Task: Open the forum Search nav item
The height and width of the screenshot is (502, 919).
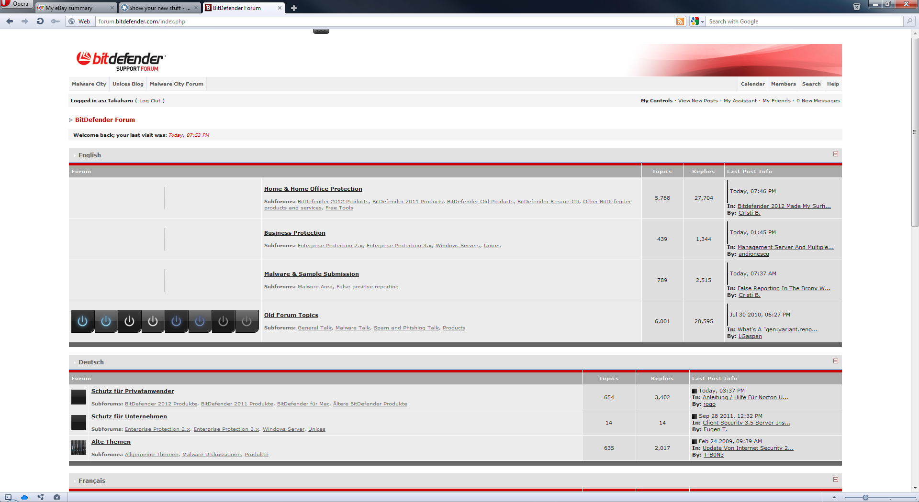Action: tap(811, 84)
